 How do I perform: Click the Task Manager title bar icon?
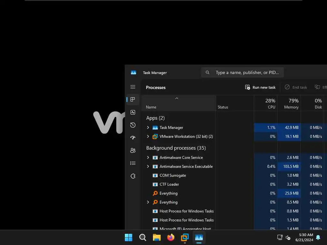133,72
